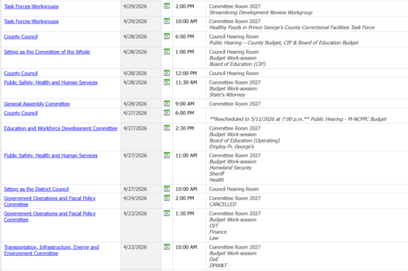Open County Council link for 4/28/2026 12:00 PM
Image resolution: width=408 pixels, height=271 pixels.
pyautogui.click(x=21, y=73)
